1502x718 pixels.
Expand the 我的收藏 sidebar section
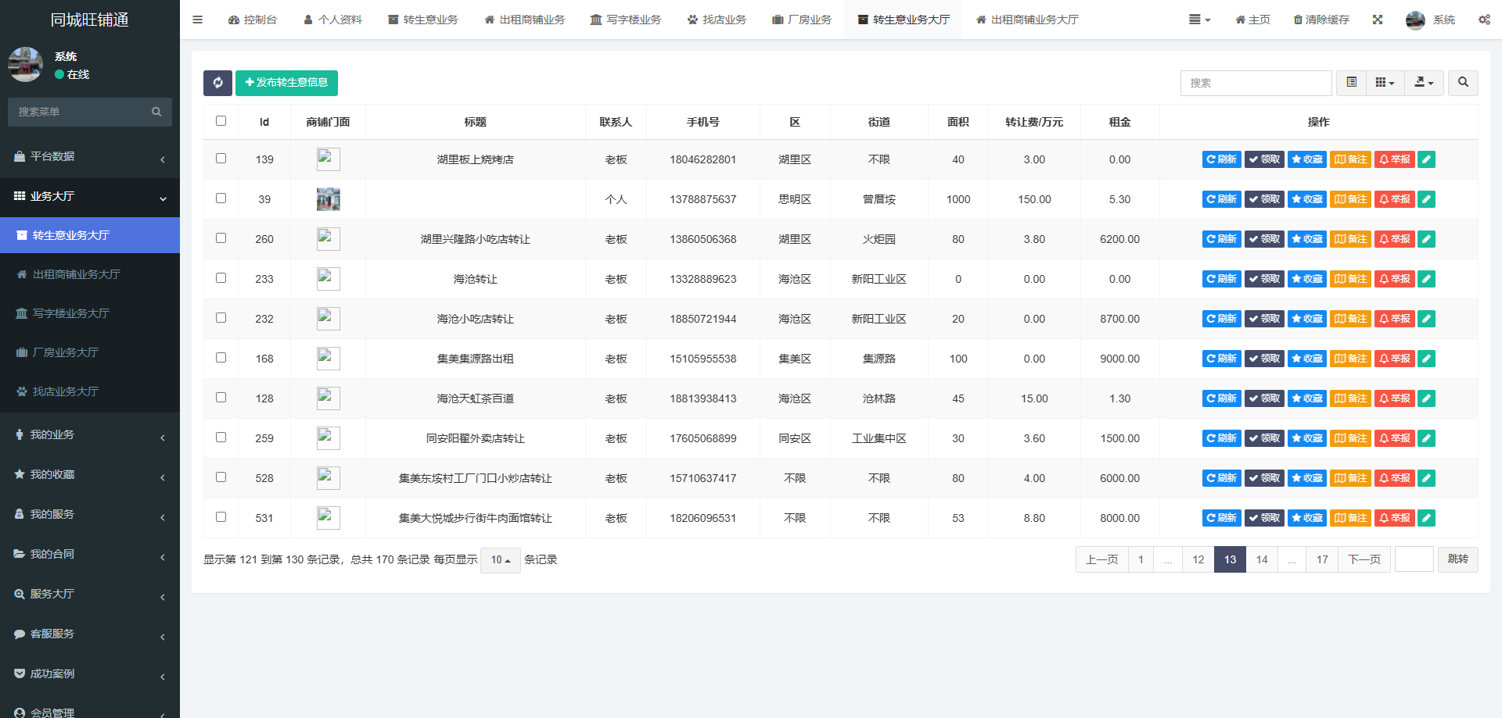(x=90, y=474)
